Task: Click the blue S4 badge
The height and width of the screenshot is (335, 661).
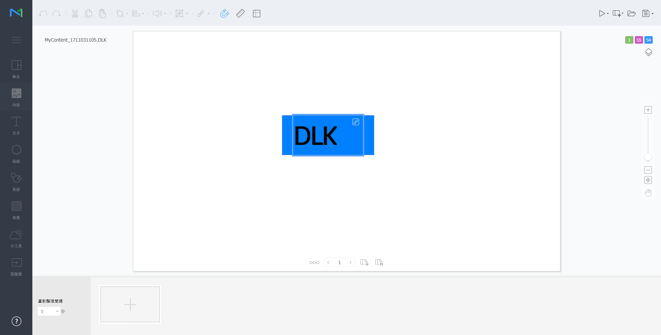Action: click(x=649, y=40)
